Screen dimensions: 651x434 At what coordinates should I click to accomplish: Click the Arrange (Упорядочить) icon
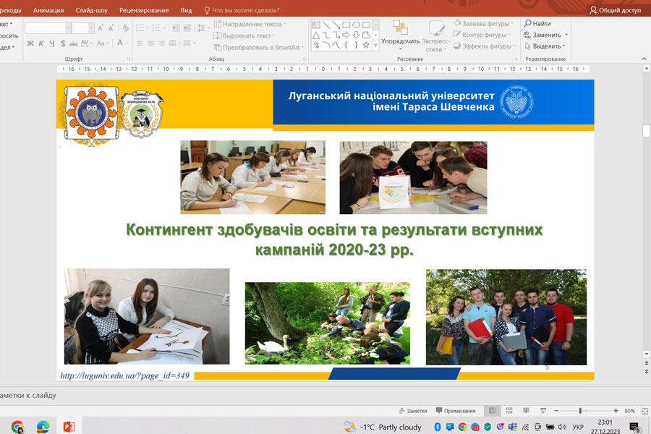tap(400, 27)
